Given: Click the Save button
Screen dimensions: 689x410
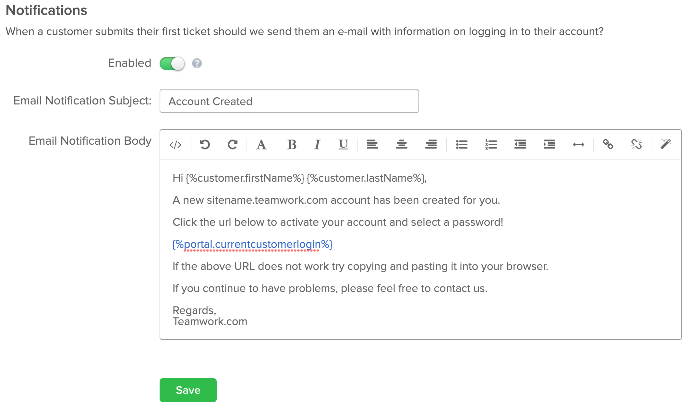Looking at the screenshot, I should click(x=188, y=390).
